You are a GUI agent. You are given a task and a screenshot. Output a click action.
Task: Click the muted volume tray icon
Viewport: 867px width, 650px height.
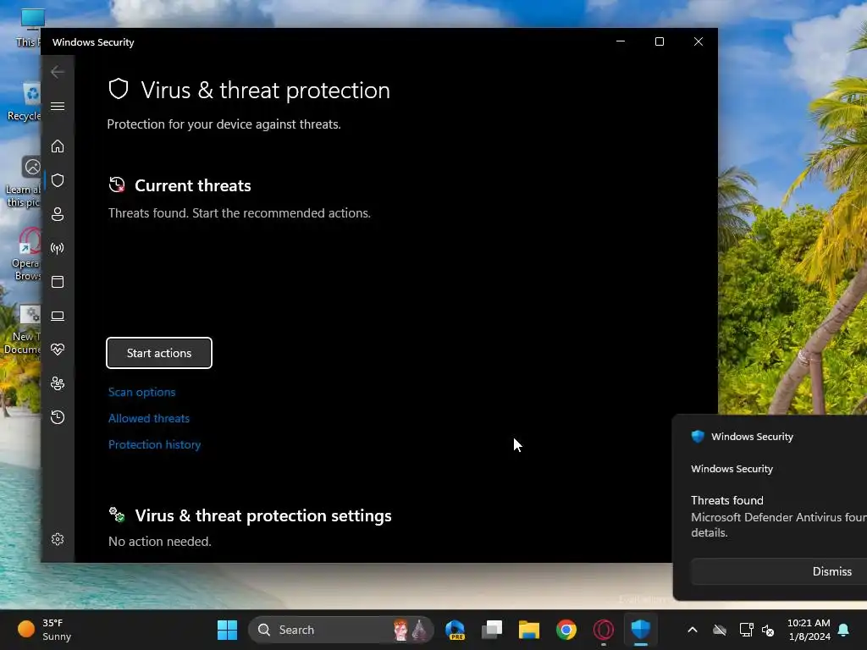pyautogui.click(x=768, y=630)
